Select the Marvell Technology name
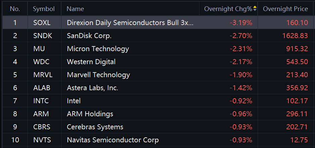Screen dimensions: 315x148 [98, 75]
